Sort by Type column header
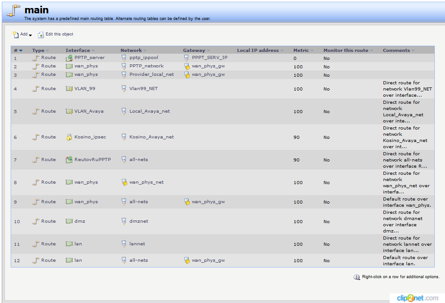The height and width of the screenshot is (303, 445). tap(40, 50)
